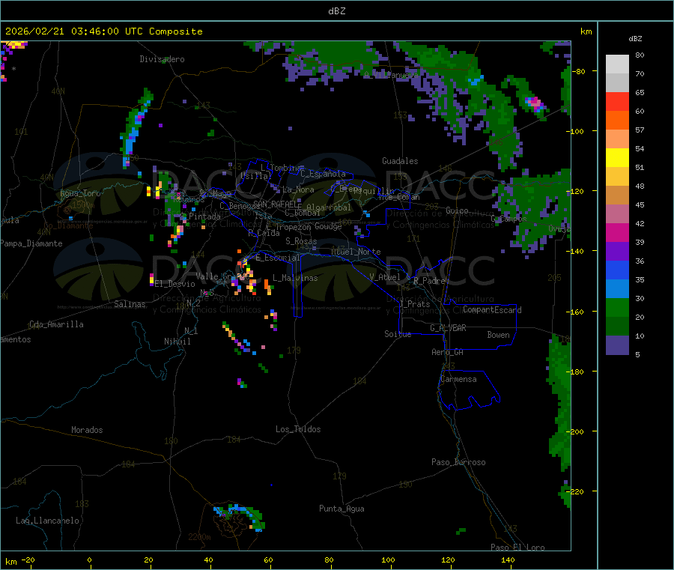The width and height of the screenshot is (674, 570).
Task: Click the 100 km bottom axis tick
Action: pos(388,560)
